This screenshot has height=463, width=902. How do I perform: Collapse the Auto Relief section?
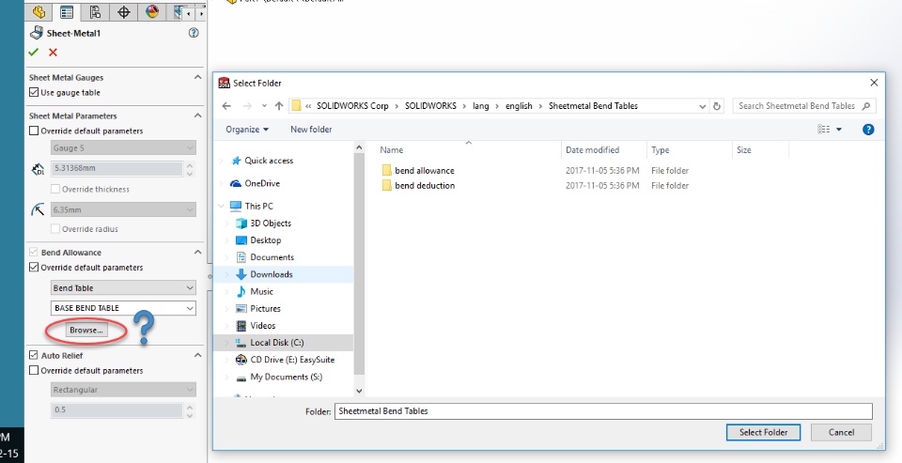[x=197, y=355]
